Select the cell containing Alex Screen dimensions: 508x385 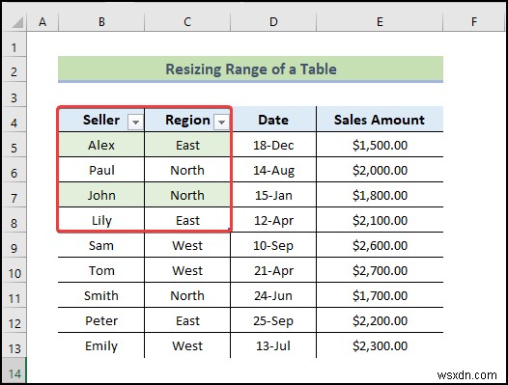[101, 145]
